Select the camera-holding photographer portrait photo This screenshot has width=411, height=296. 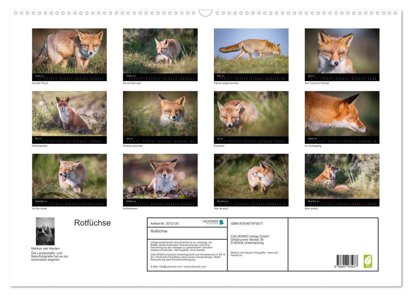tap(45, 230)
